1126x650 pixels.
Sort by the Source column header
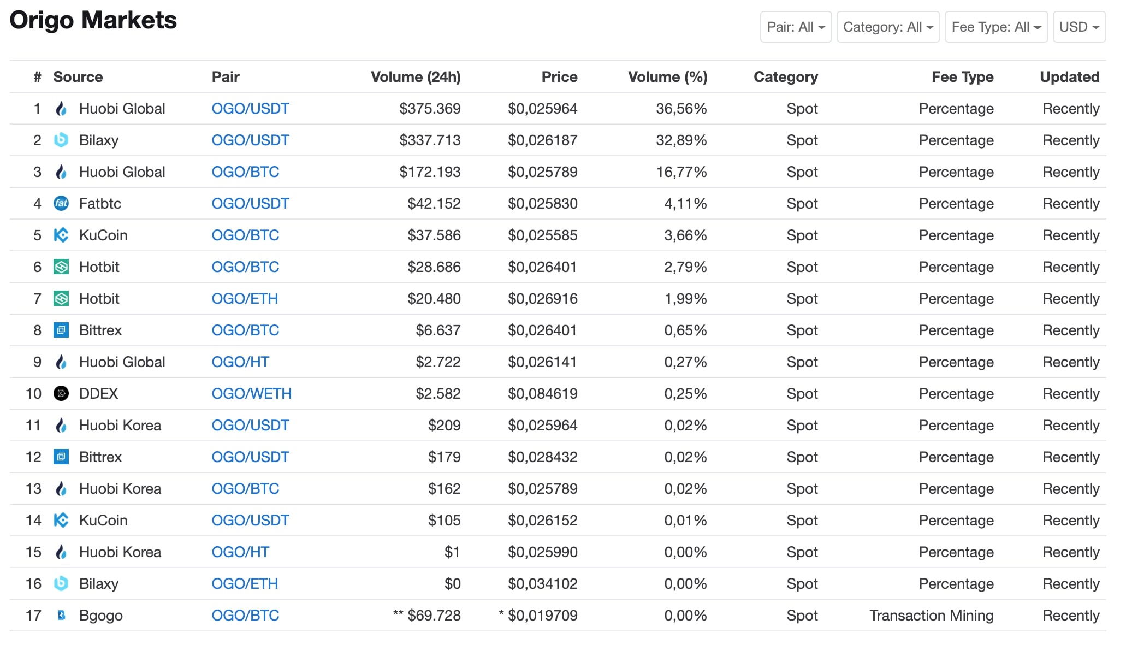[x=78, y=77]
